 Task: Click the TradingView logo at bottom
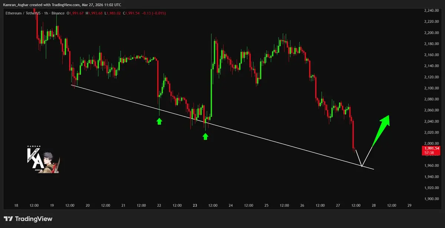pyautogui.click(x=28, y=219)
